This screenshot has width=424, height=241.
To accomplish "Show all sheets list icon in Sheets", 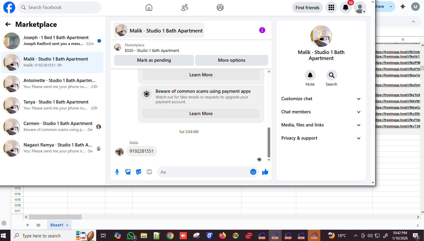I will [38, 225].
